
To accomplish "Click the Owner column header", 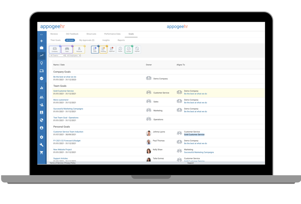I will coord(149,65).
